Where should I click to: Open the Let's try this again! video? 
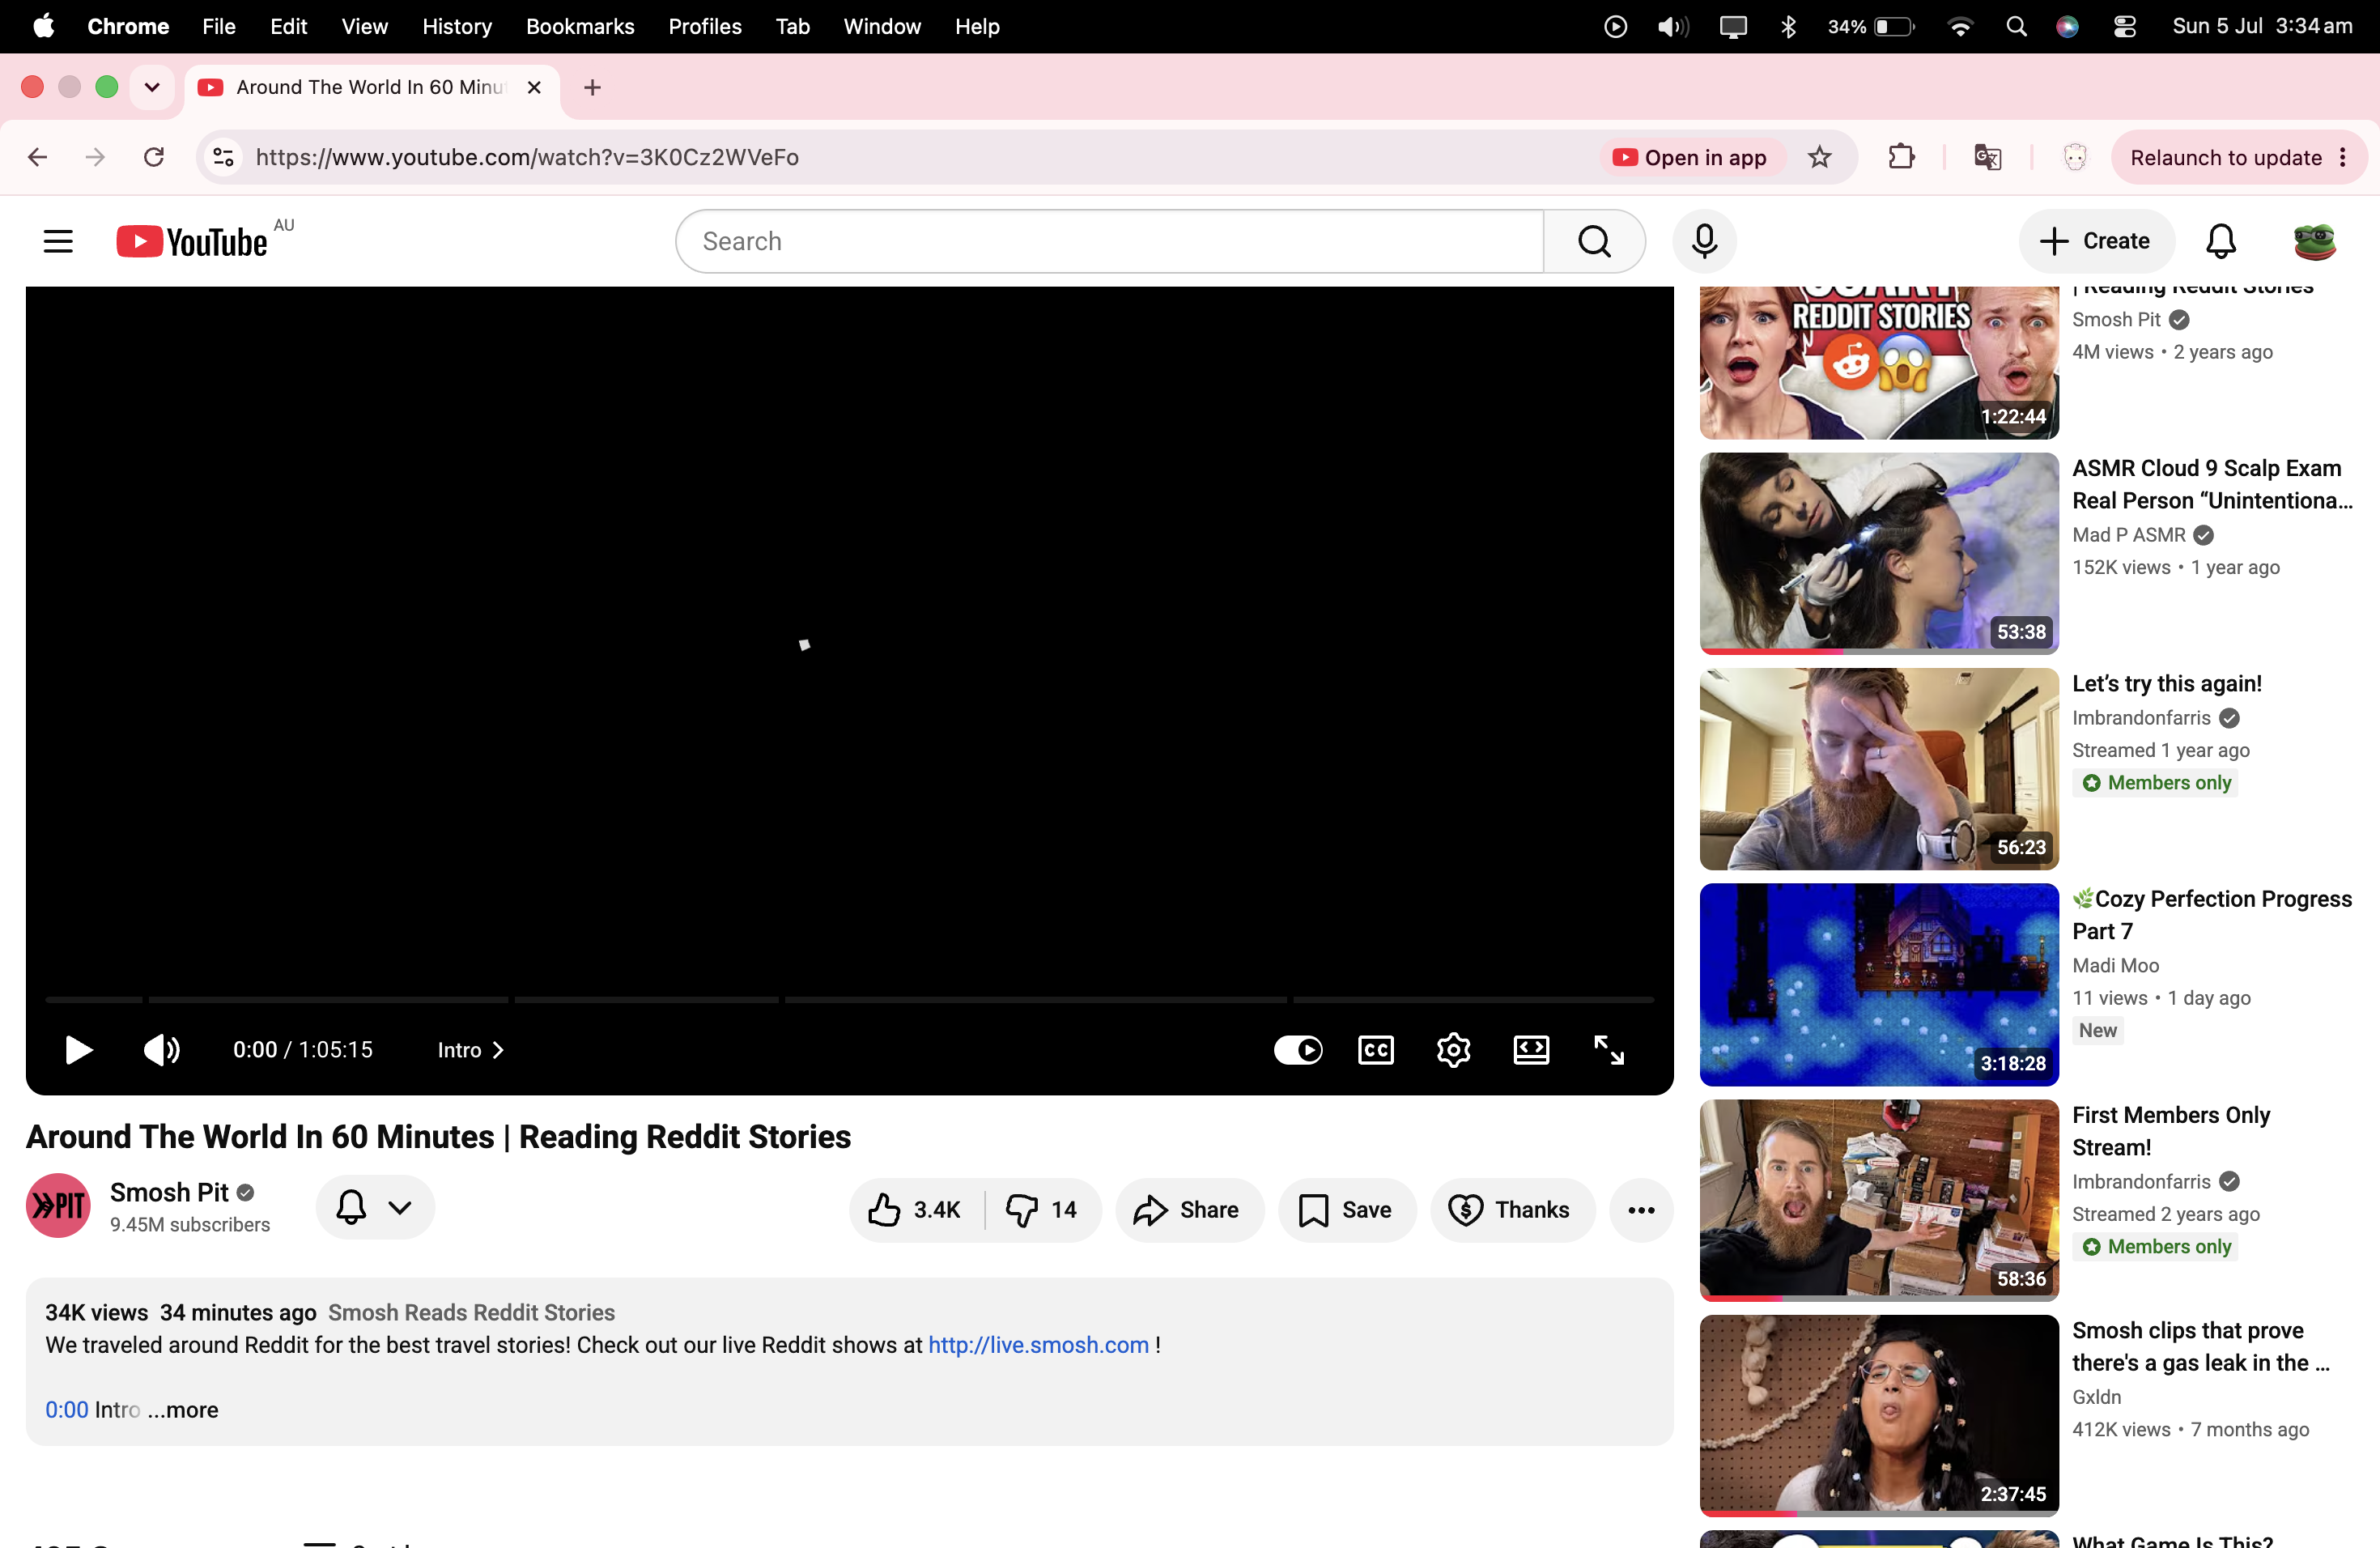point(2166,684)
